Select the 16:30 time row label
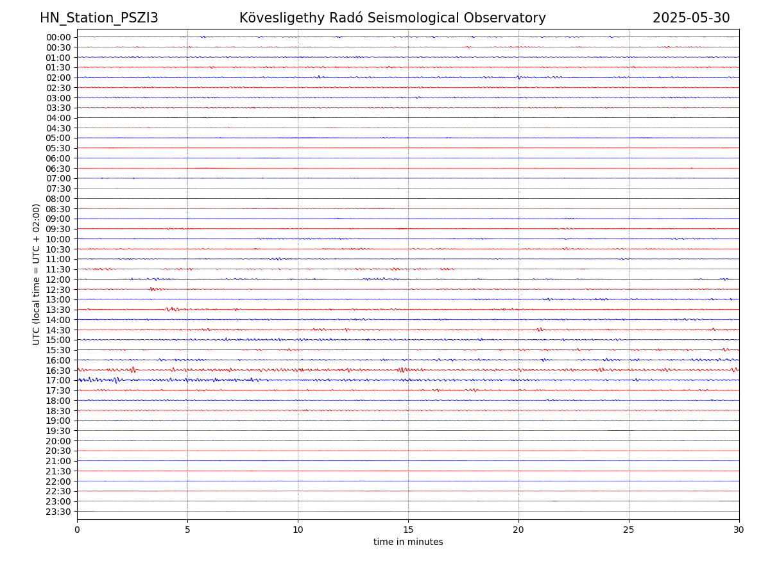 click(x=58, y=371)
